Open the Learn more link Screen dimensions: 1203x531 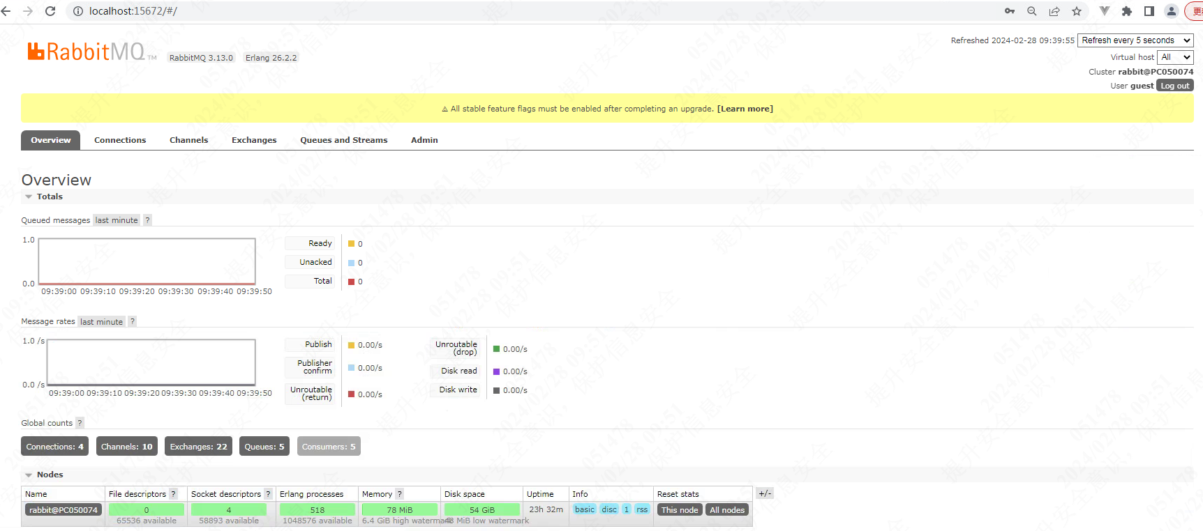coord(745,109)
